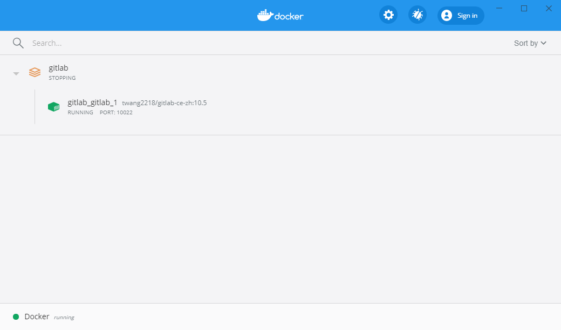Click the user avatar inside Sign in
The width and height of the screenshot is (561, 330).
click(x=446, y=15)
